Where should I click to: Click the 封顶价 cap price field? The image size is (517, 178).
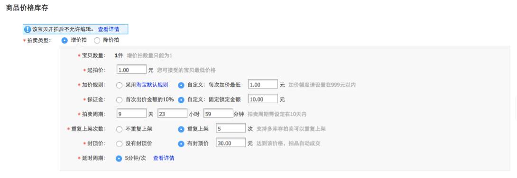pyautogui.click(x=231, y=143)
